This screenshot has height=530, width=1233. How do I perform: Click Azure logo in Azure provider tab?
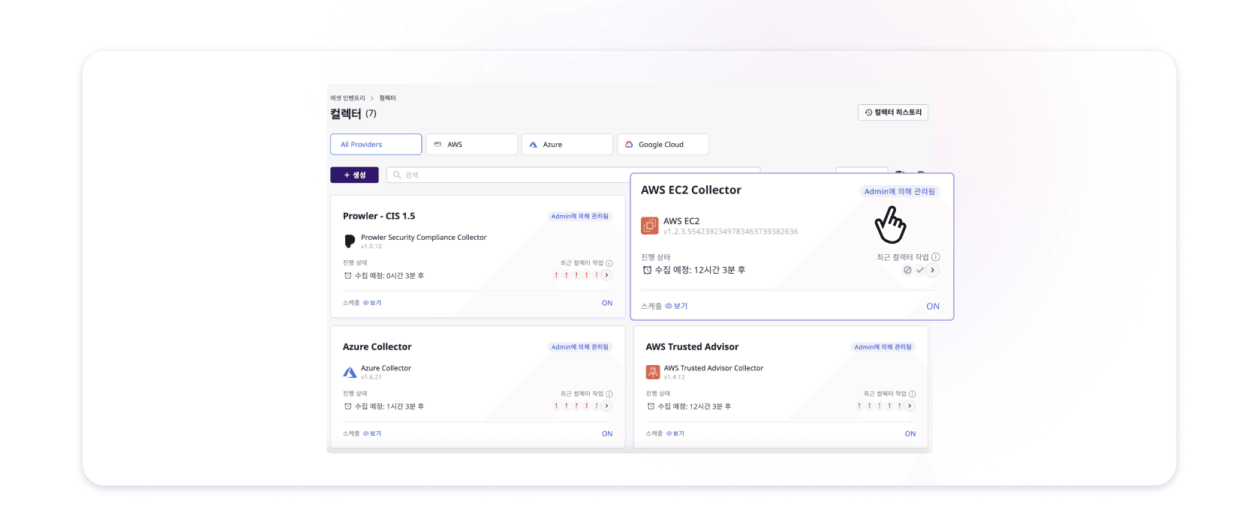(x=533, y=144)
